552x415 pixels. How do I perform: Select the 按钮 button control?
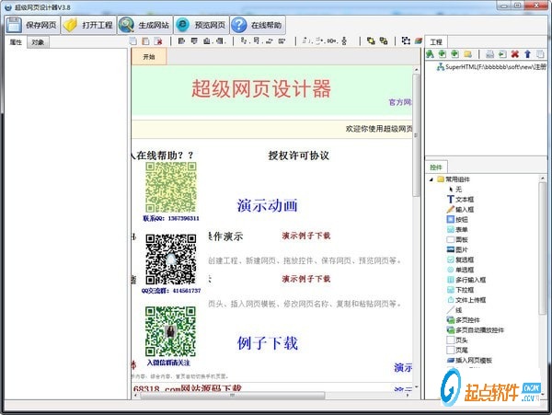pyautogui.click(x=457, y=220)
